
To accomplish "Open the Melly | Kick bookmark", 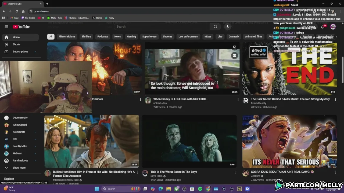I will (x=55, y=18).
